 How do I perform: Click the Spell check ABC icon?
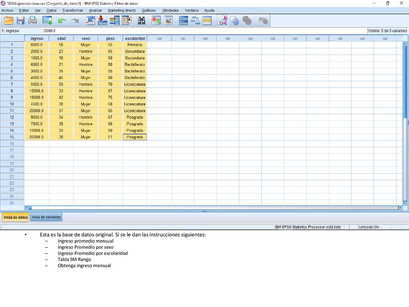click(263, 20)
